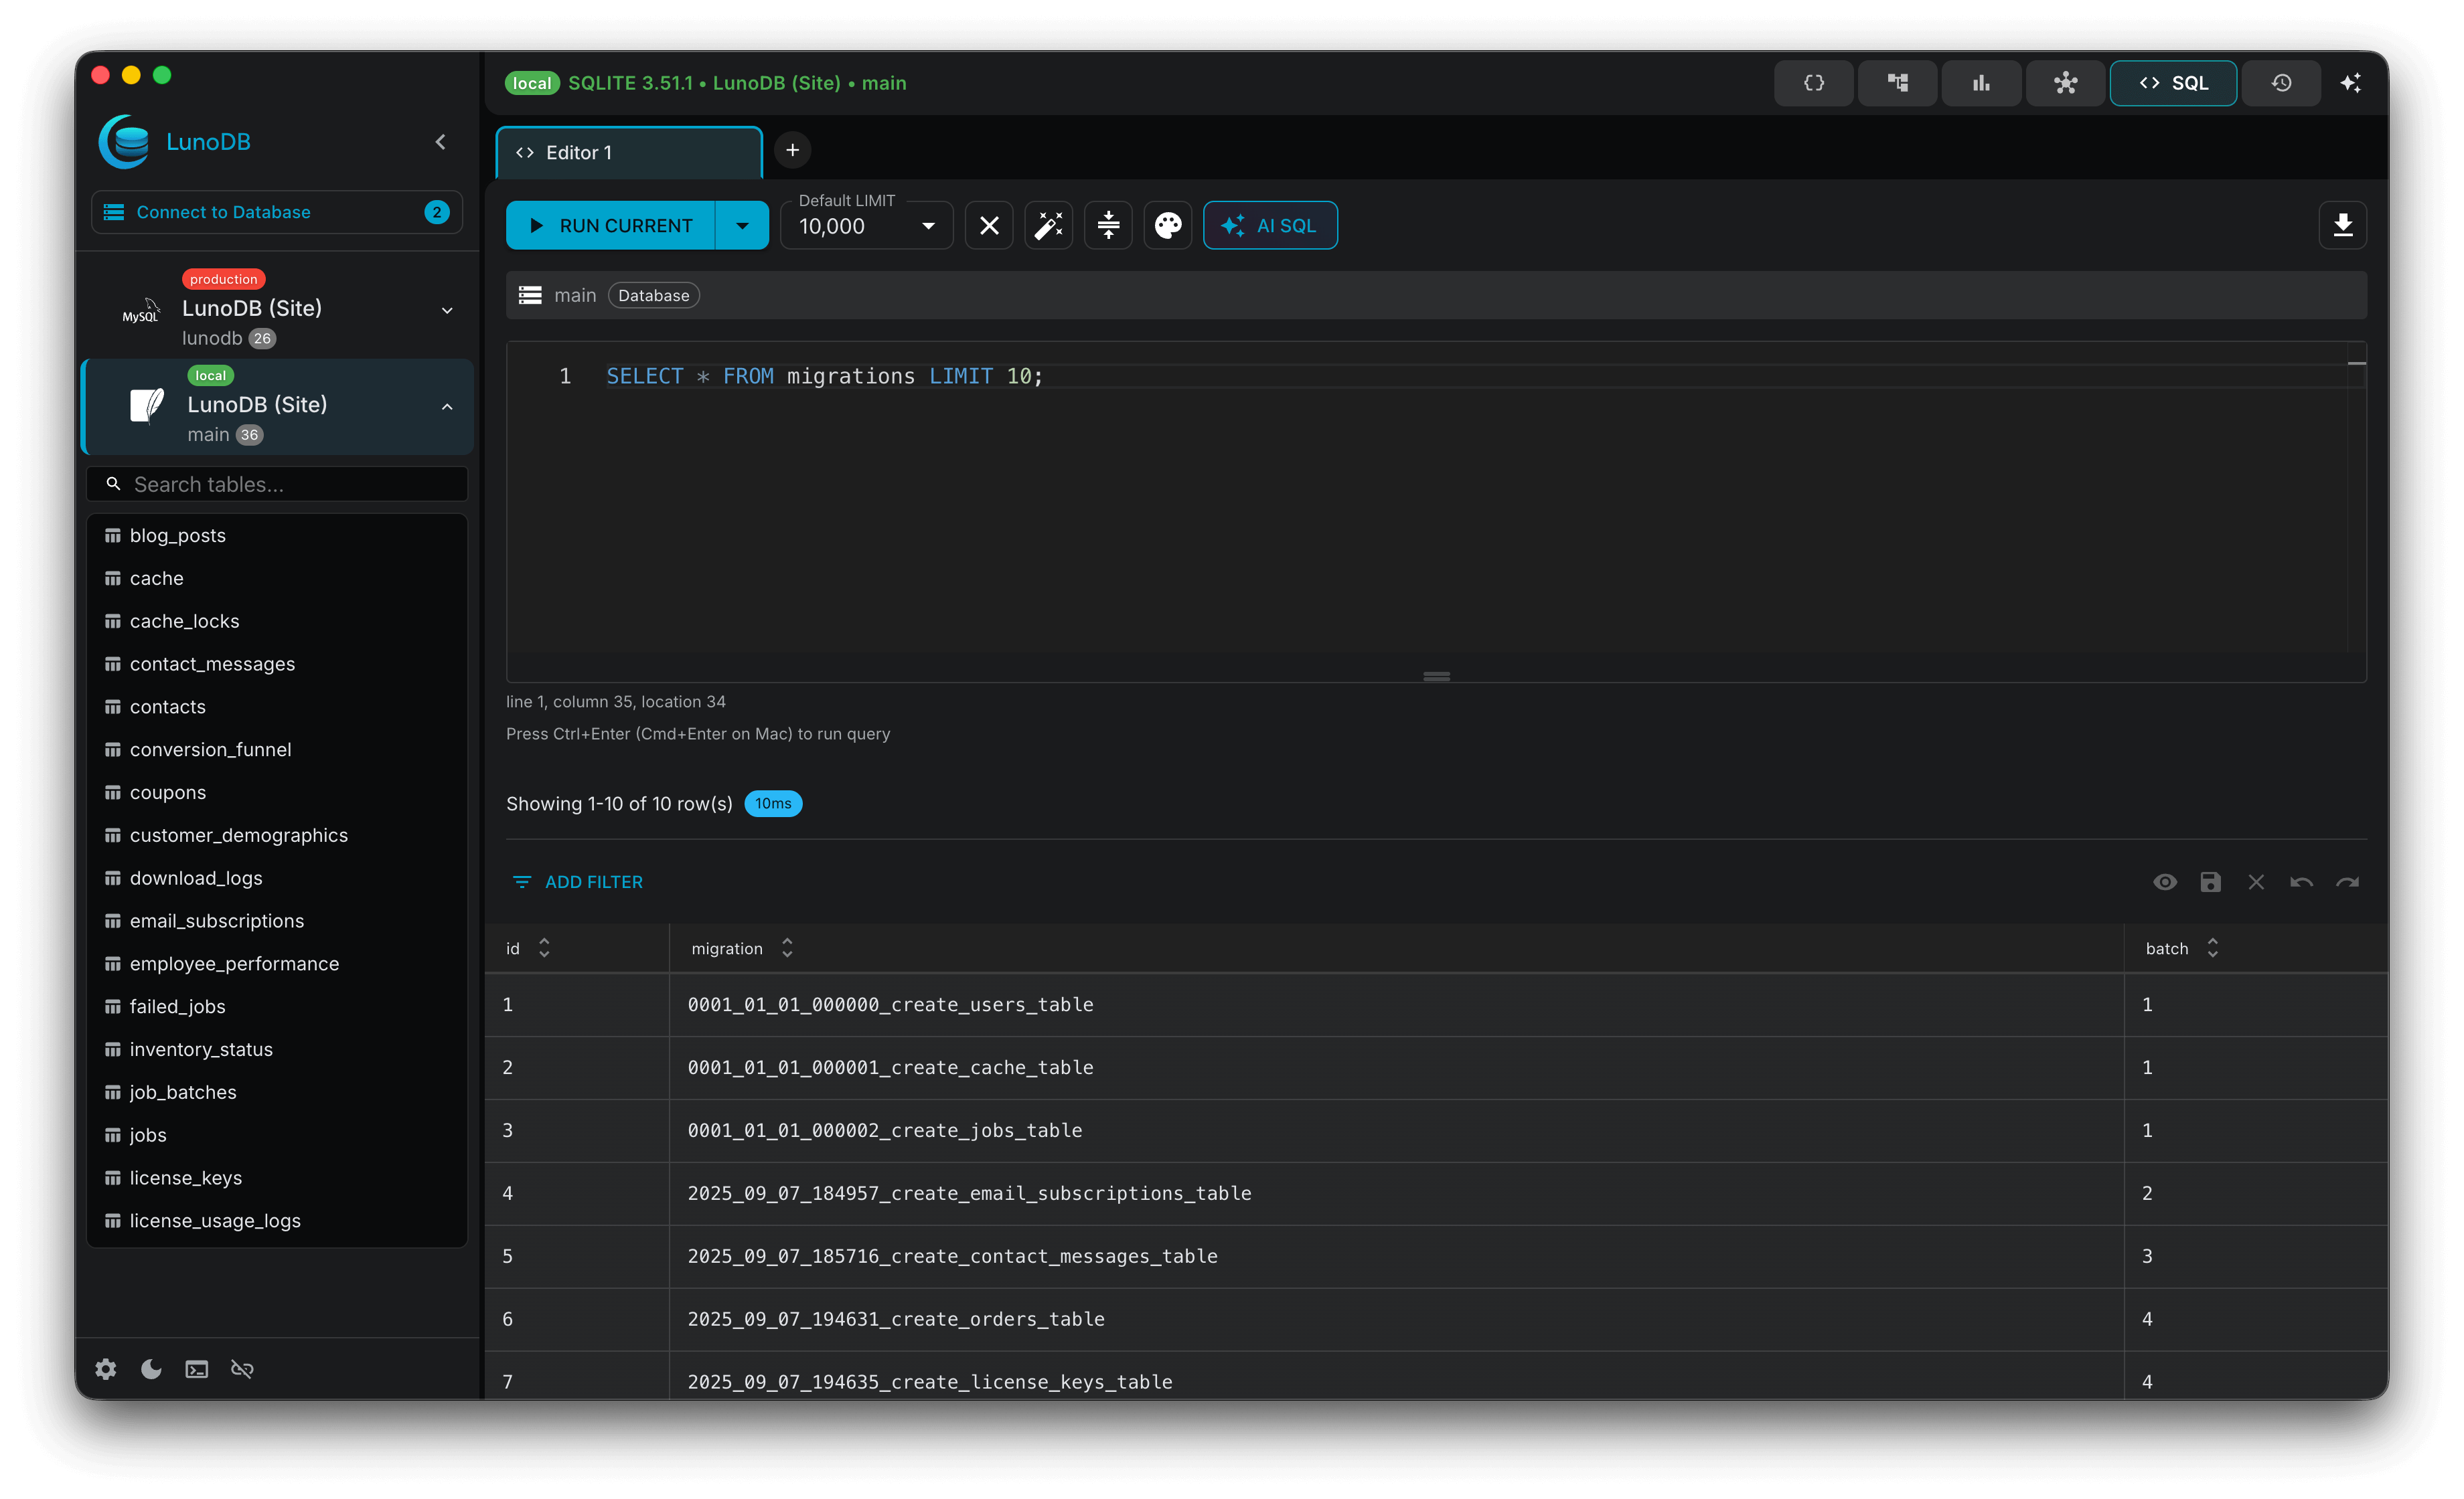Toggle row visibility with the eye icon
2464x1499 pixels.
(2165, 881)
